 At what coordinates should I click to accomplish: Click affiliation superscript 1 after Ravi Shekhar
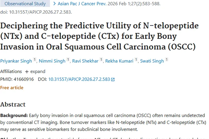coord(101,59)
